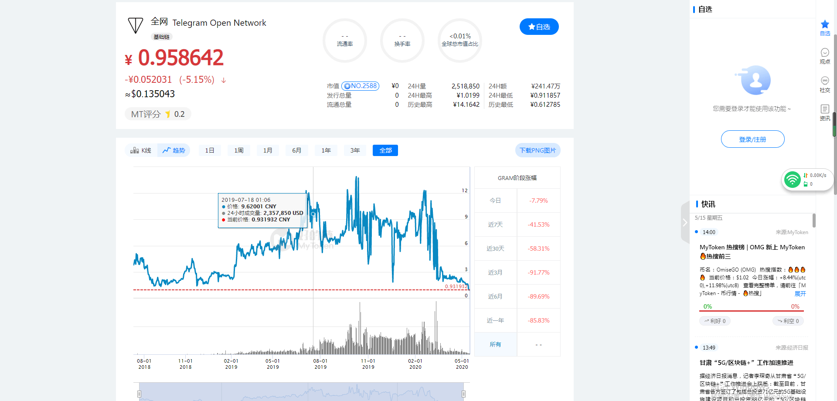Select the 1年 time range

tap(326, 150)
